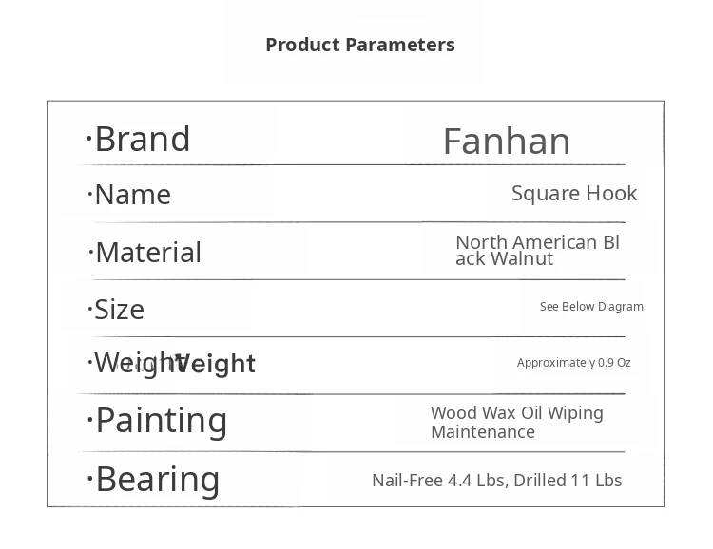The height and width of the screenshot is (549, 713).
Task: Select the Name row label
Action: click(132, 195)
